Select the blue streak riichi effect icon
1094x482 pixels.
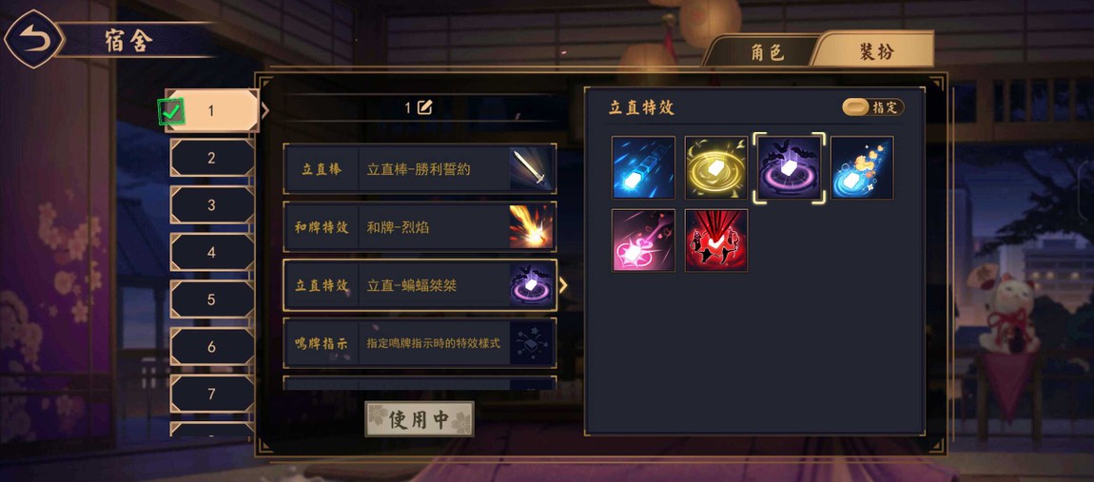coord(643,167)
